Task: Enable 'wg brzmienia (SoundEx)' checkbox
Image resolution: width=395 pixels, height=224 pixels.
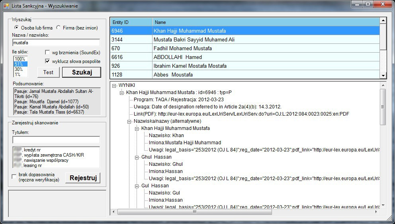Action: click(x=47, y=53)
